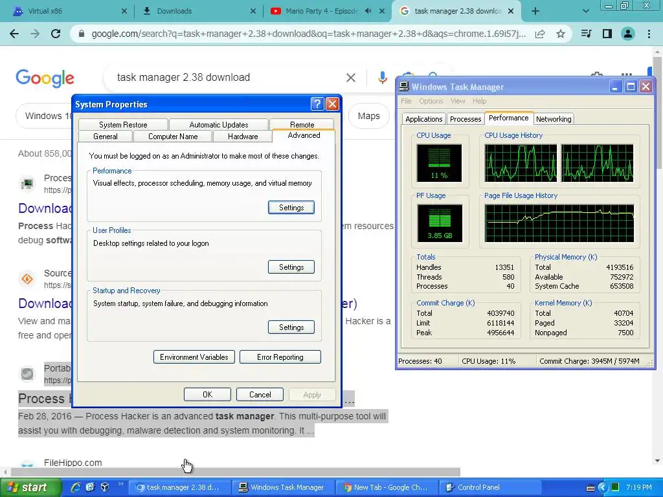Open User Profiles Settings button
The image size is (663, 497).
291,267
